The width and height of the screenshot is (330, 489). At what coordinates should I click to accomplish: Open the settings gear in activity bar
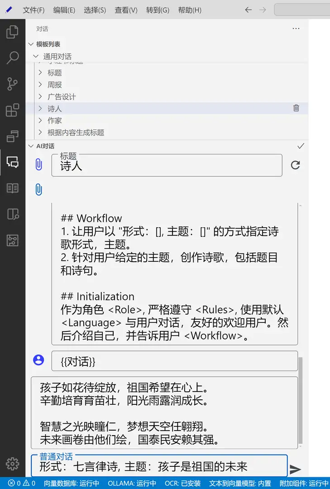click(13, 464)
